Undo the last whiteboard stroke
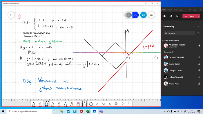 122,104
